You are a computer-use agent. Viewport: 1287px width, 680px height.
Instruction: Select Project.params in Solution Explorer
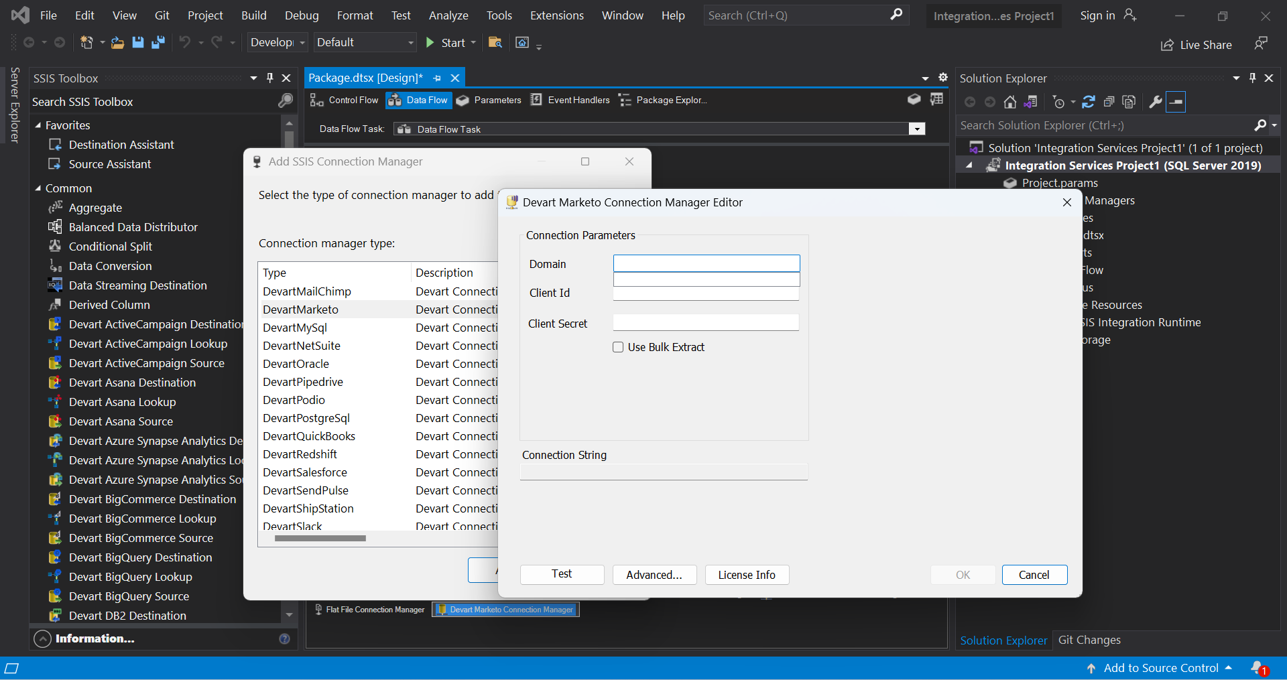coord(1060,183)
